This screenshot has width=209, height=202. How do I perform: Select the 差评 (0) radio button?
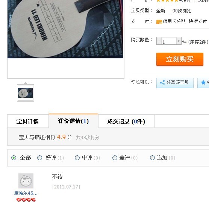tap(115, 158)
